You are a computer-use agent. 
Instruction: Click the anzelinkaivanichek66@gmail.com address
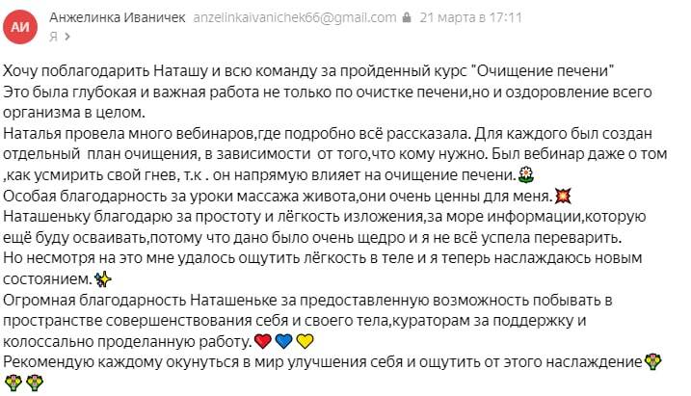pos(295,17)
